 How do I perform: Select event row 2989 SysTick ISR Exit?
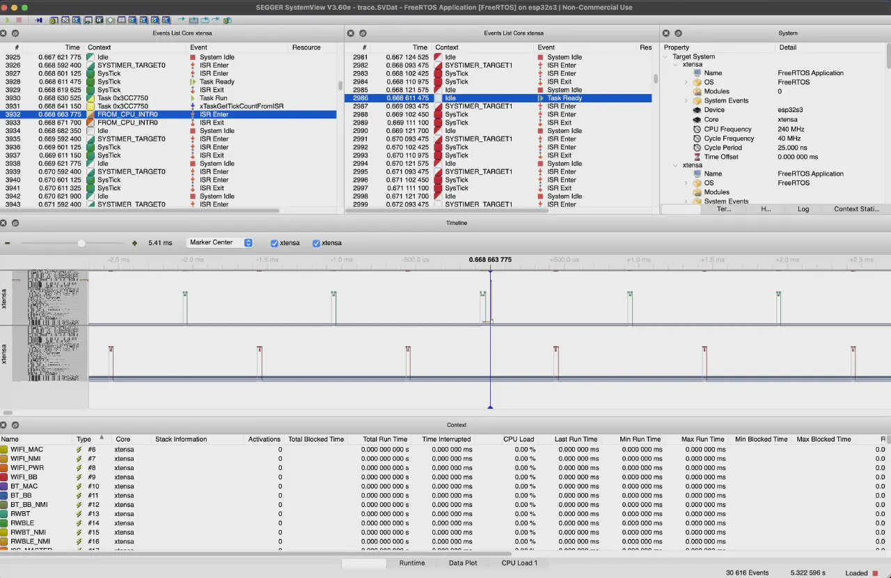pos(498,123)
